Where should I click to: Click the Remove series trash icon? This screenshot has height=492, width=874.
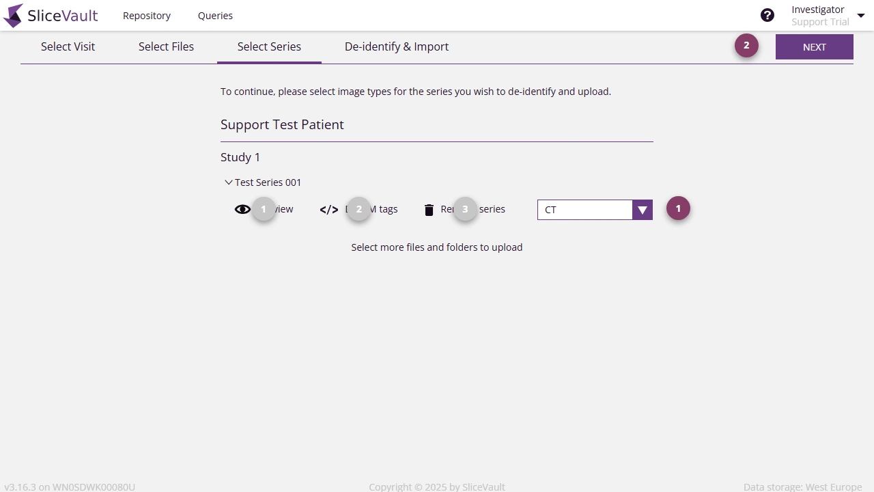429,209
